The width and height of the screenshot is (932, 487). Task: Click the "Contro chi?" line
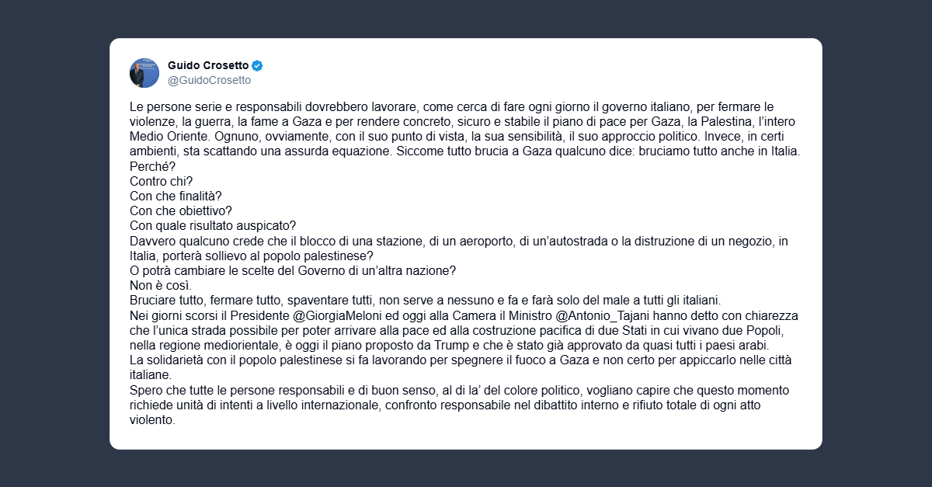pyautogui.click(x=161, y=181)
